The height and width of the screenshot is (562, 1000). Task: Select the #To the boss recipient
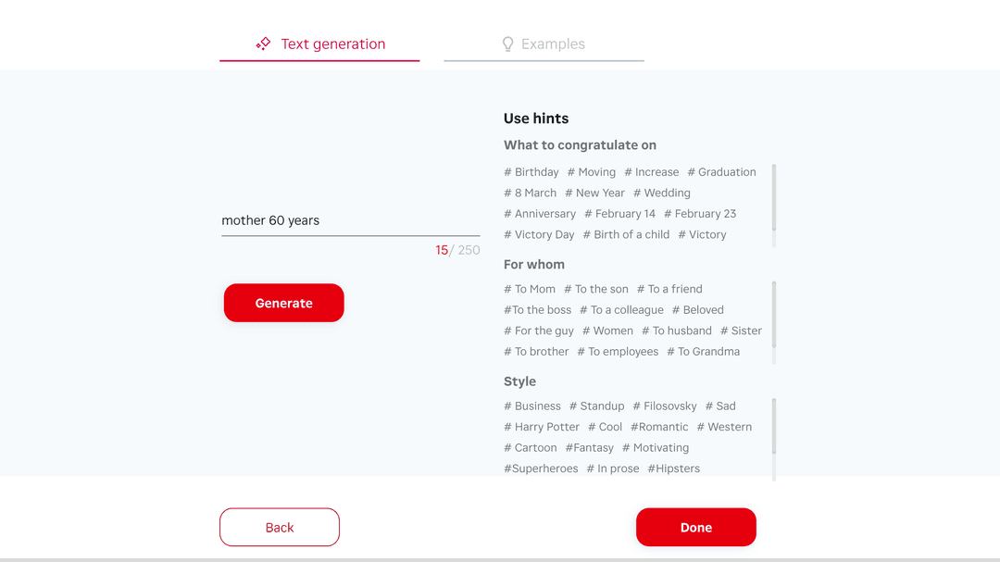[x=537, y=309]
